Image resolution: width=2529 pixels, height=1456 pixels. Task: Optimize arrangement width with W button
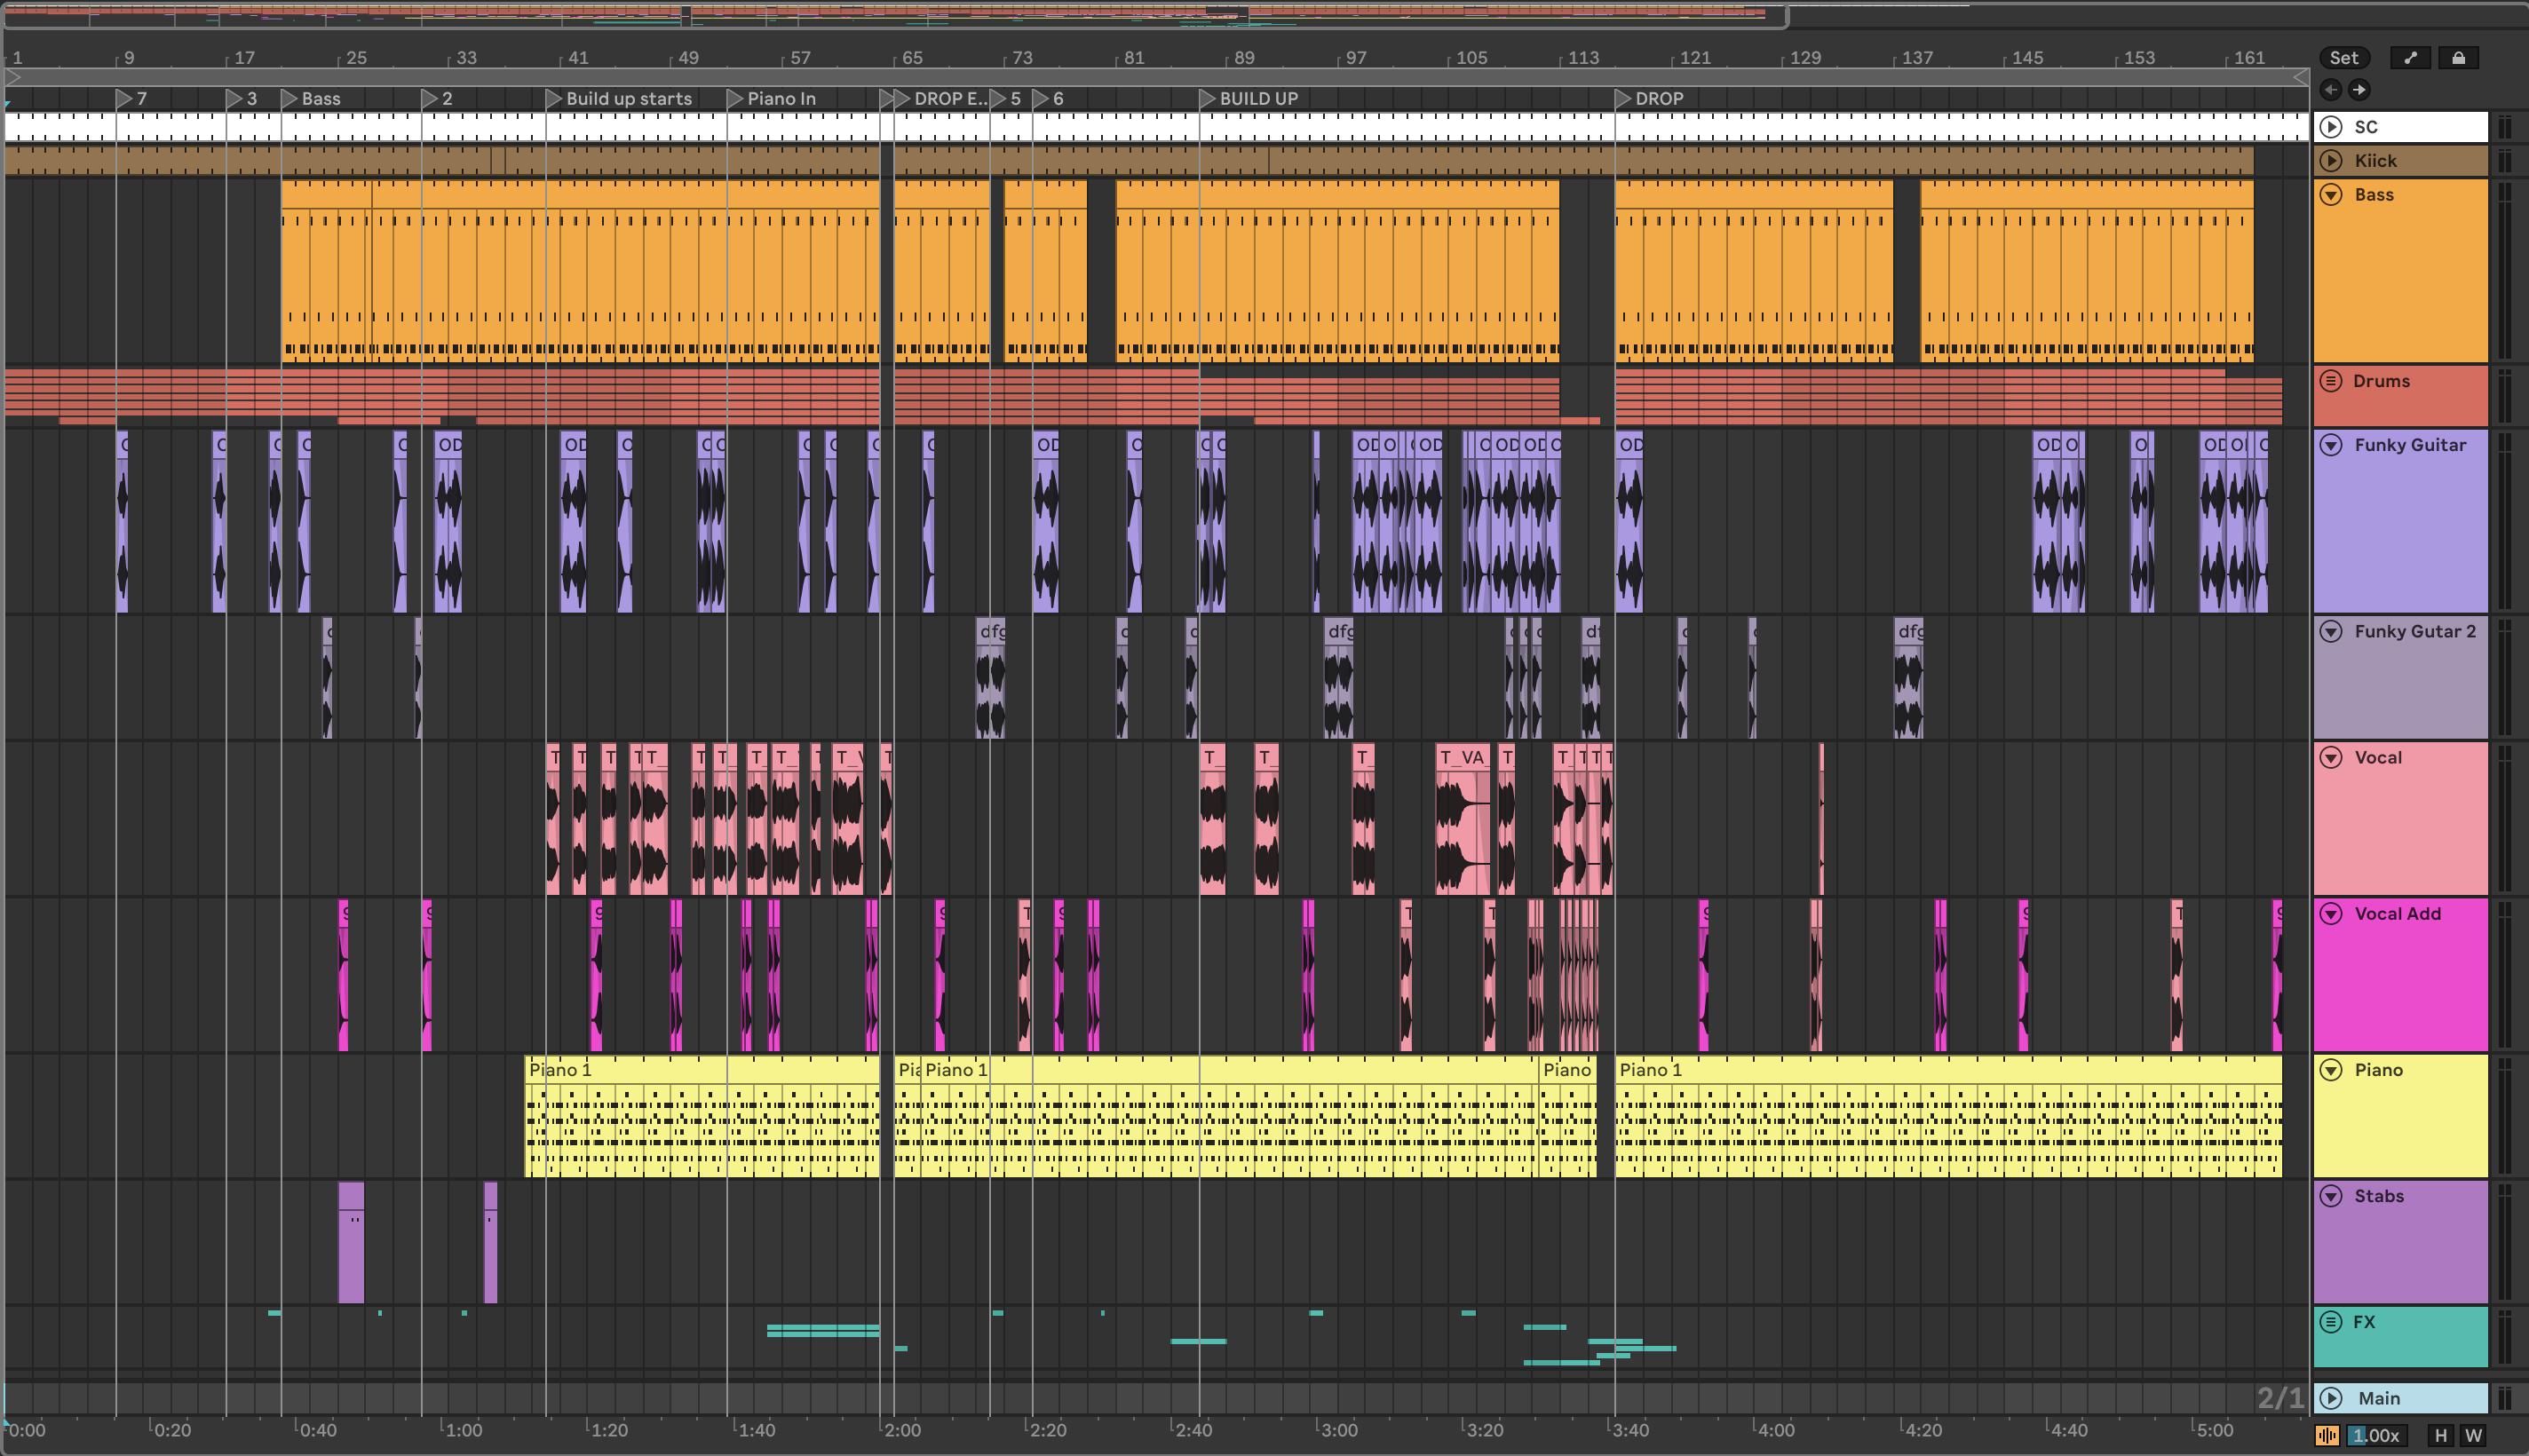(2473, 1436)
